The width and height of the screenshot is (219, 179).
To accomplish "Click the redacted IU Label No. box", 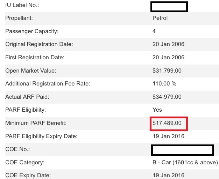I will [x=169, y=7].
